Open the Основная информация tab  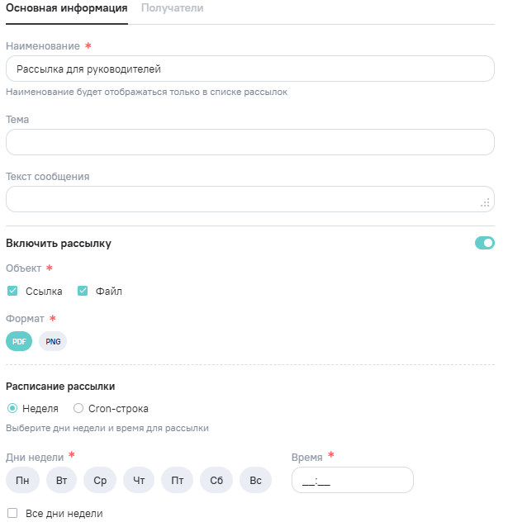(x=67, y=8)
